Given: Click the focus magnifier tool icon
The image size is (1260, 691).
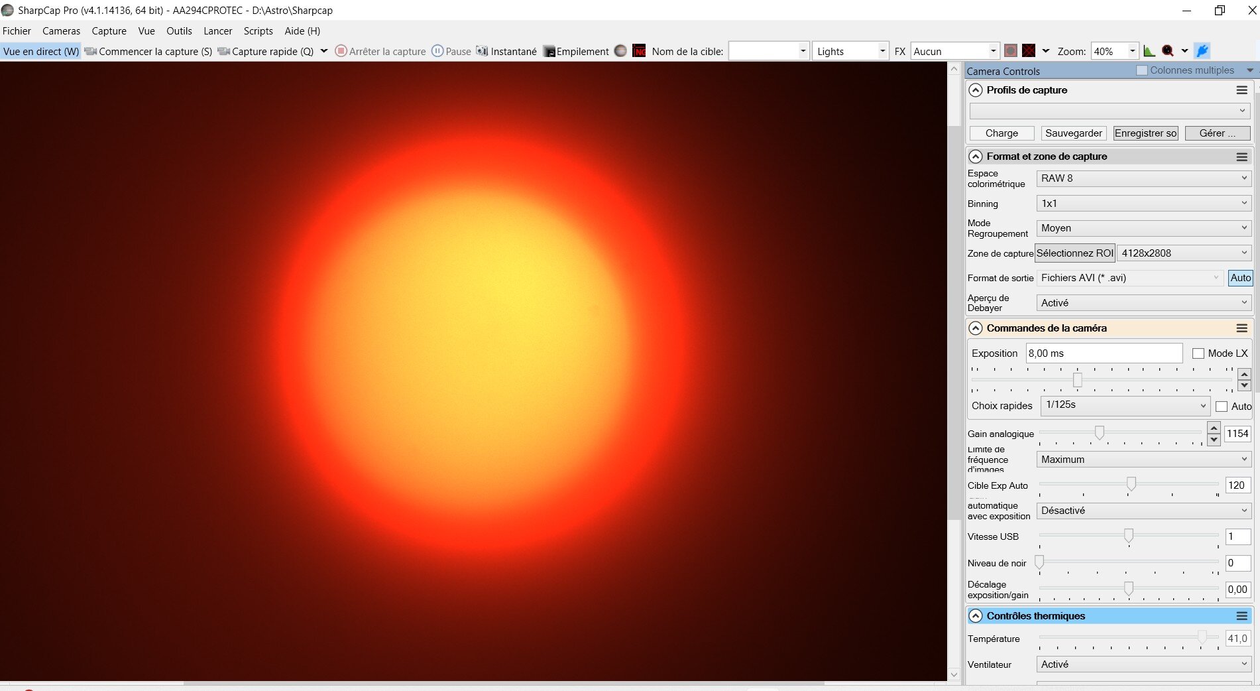Looking at the screenshot, I should click(x=1168, y=51).
